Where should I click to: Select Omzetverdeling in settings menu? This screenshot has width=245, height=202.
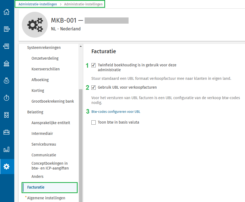tap(45, 58)
